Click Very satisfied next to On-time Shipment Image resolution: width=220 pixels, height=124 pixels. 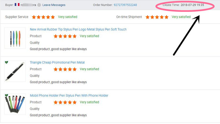(x=181, y=17)
